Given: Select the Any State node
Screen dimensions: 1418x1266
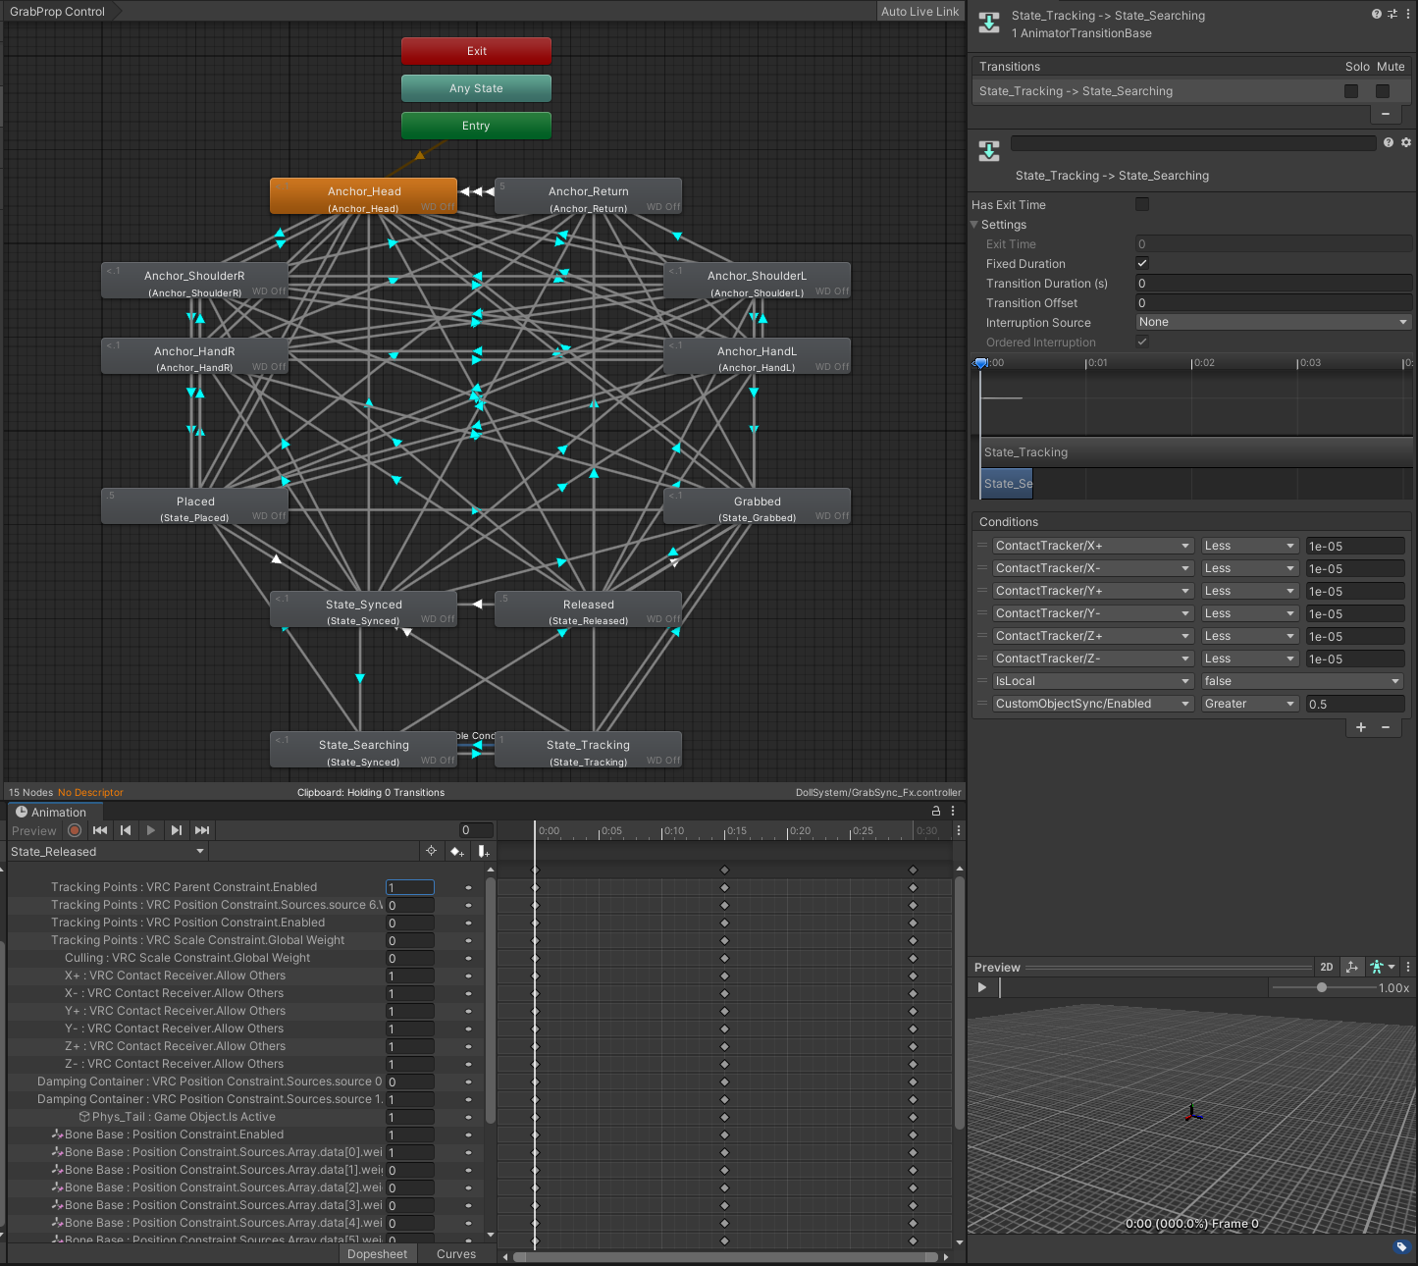Looking at the screenshot, I should [x=476, y=88].
